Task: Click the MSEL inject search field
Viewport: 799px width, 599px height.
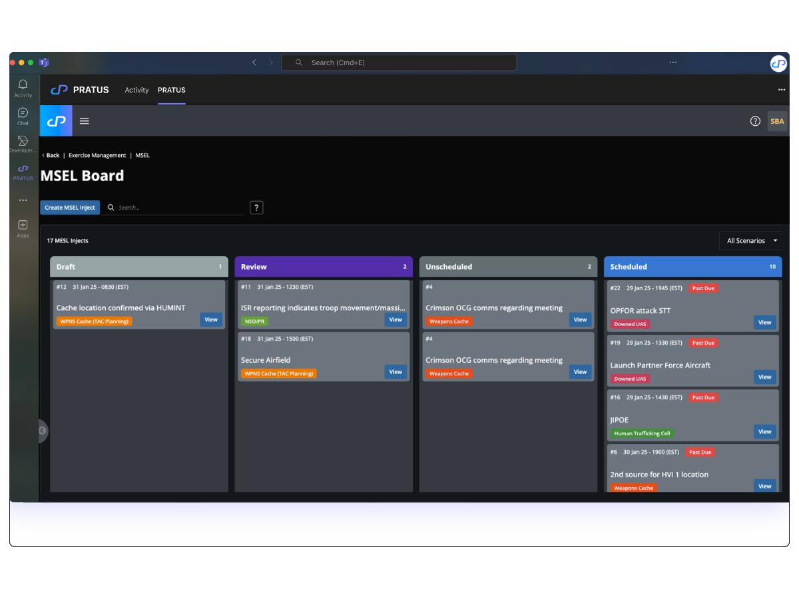Action: pyautogui.click(x=178, y=208)
